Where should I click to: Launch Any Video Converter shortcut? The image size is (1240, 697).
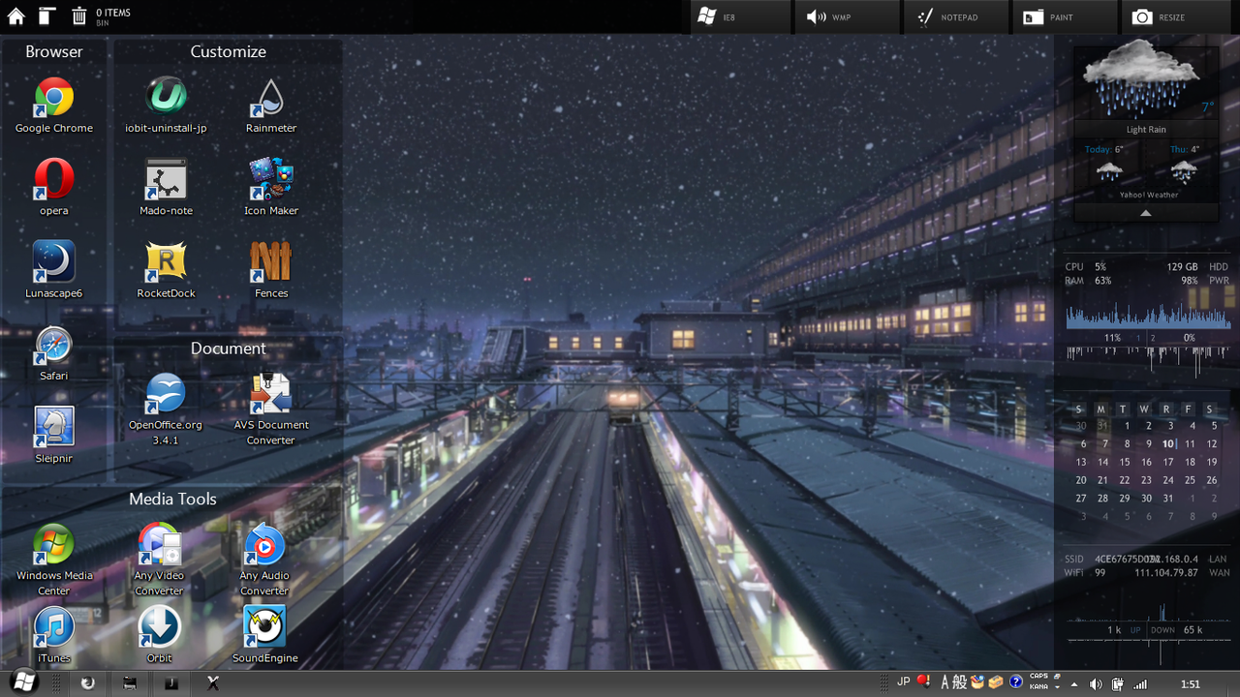[159, 561]
